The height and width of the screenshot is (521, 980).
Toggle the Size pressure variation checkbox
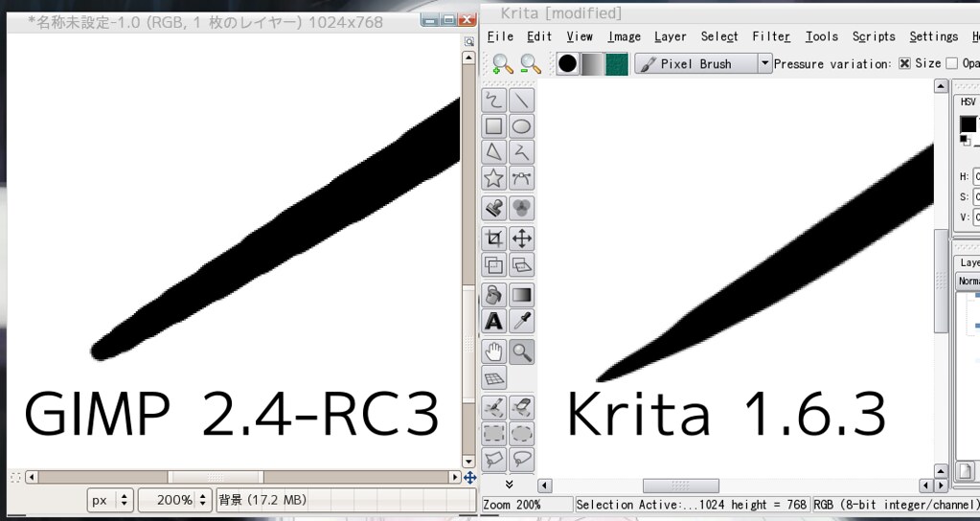[904, 64]
